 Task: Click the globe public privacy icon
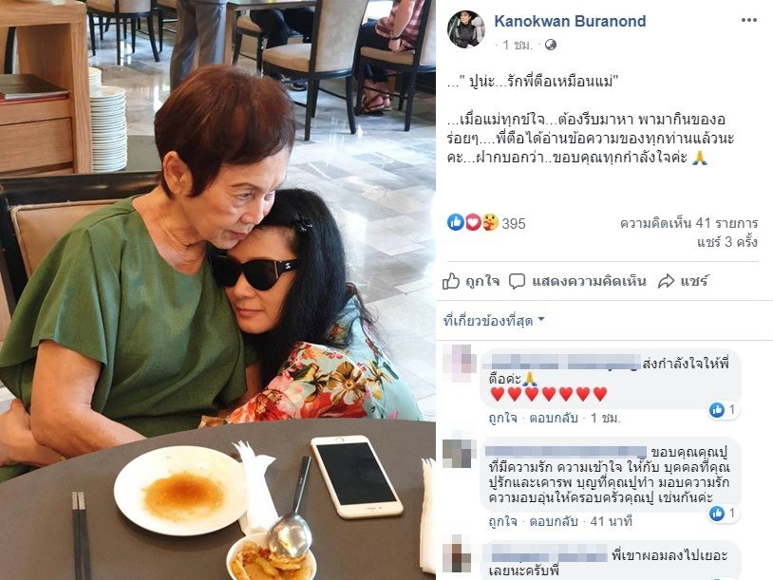(550, 46)
